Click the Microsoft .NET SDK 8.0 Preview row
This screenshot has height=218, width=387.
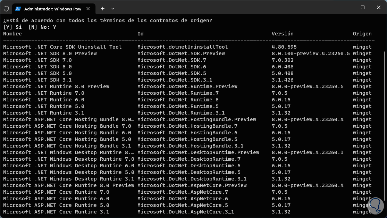pyautogui.click(x=50, y=53)
